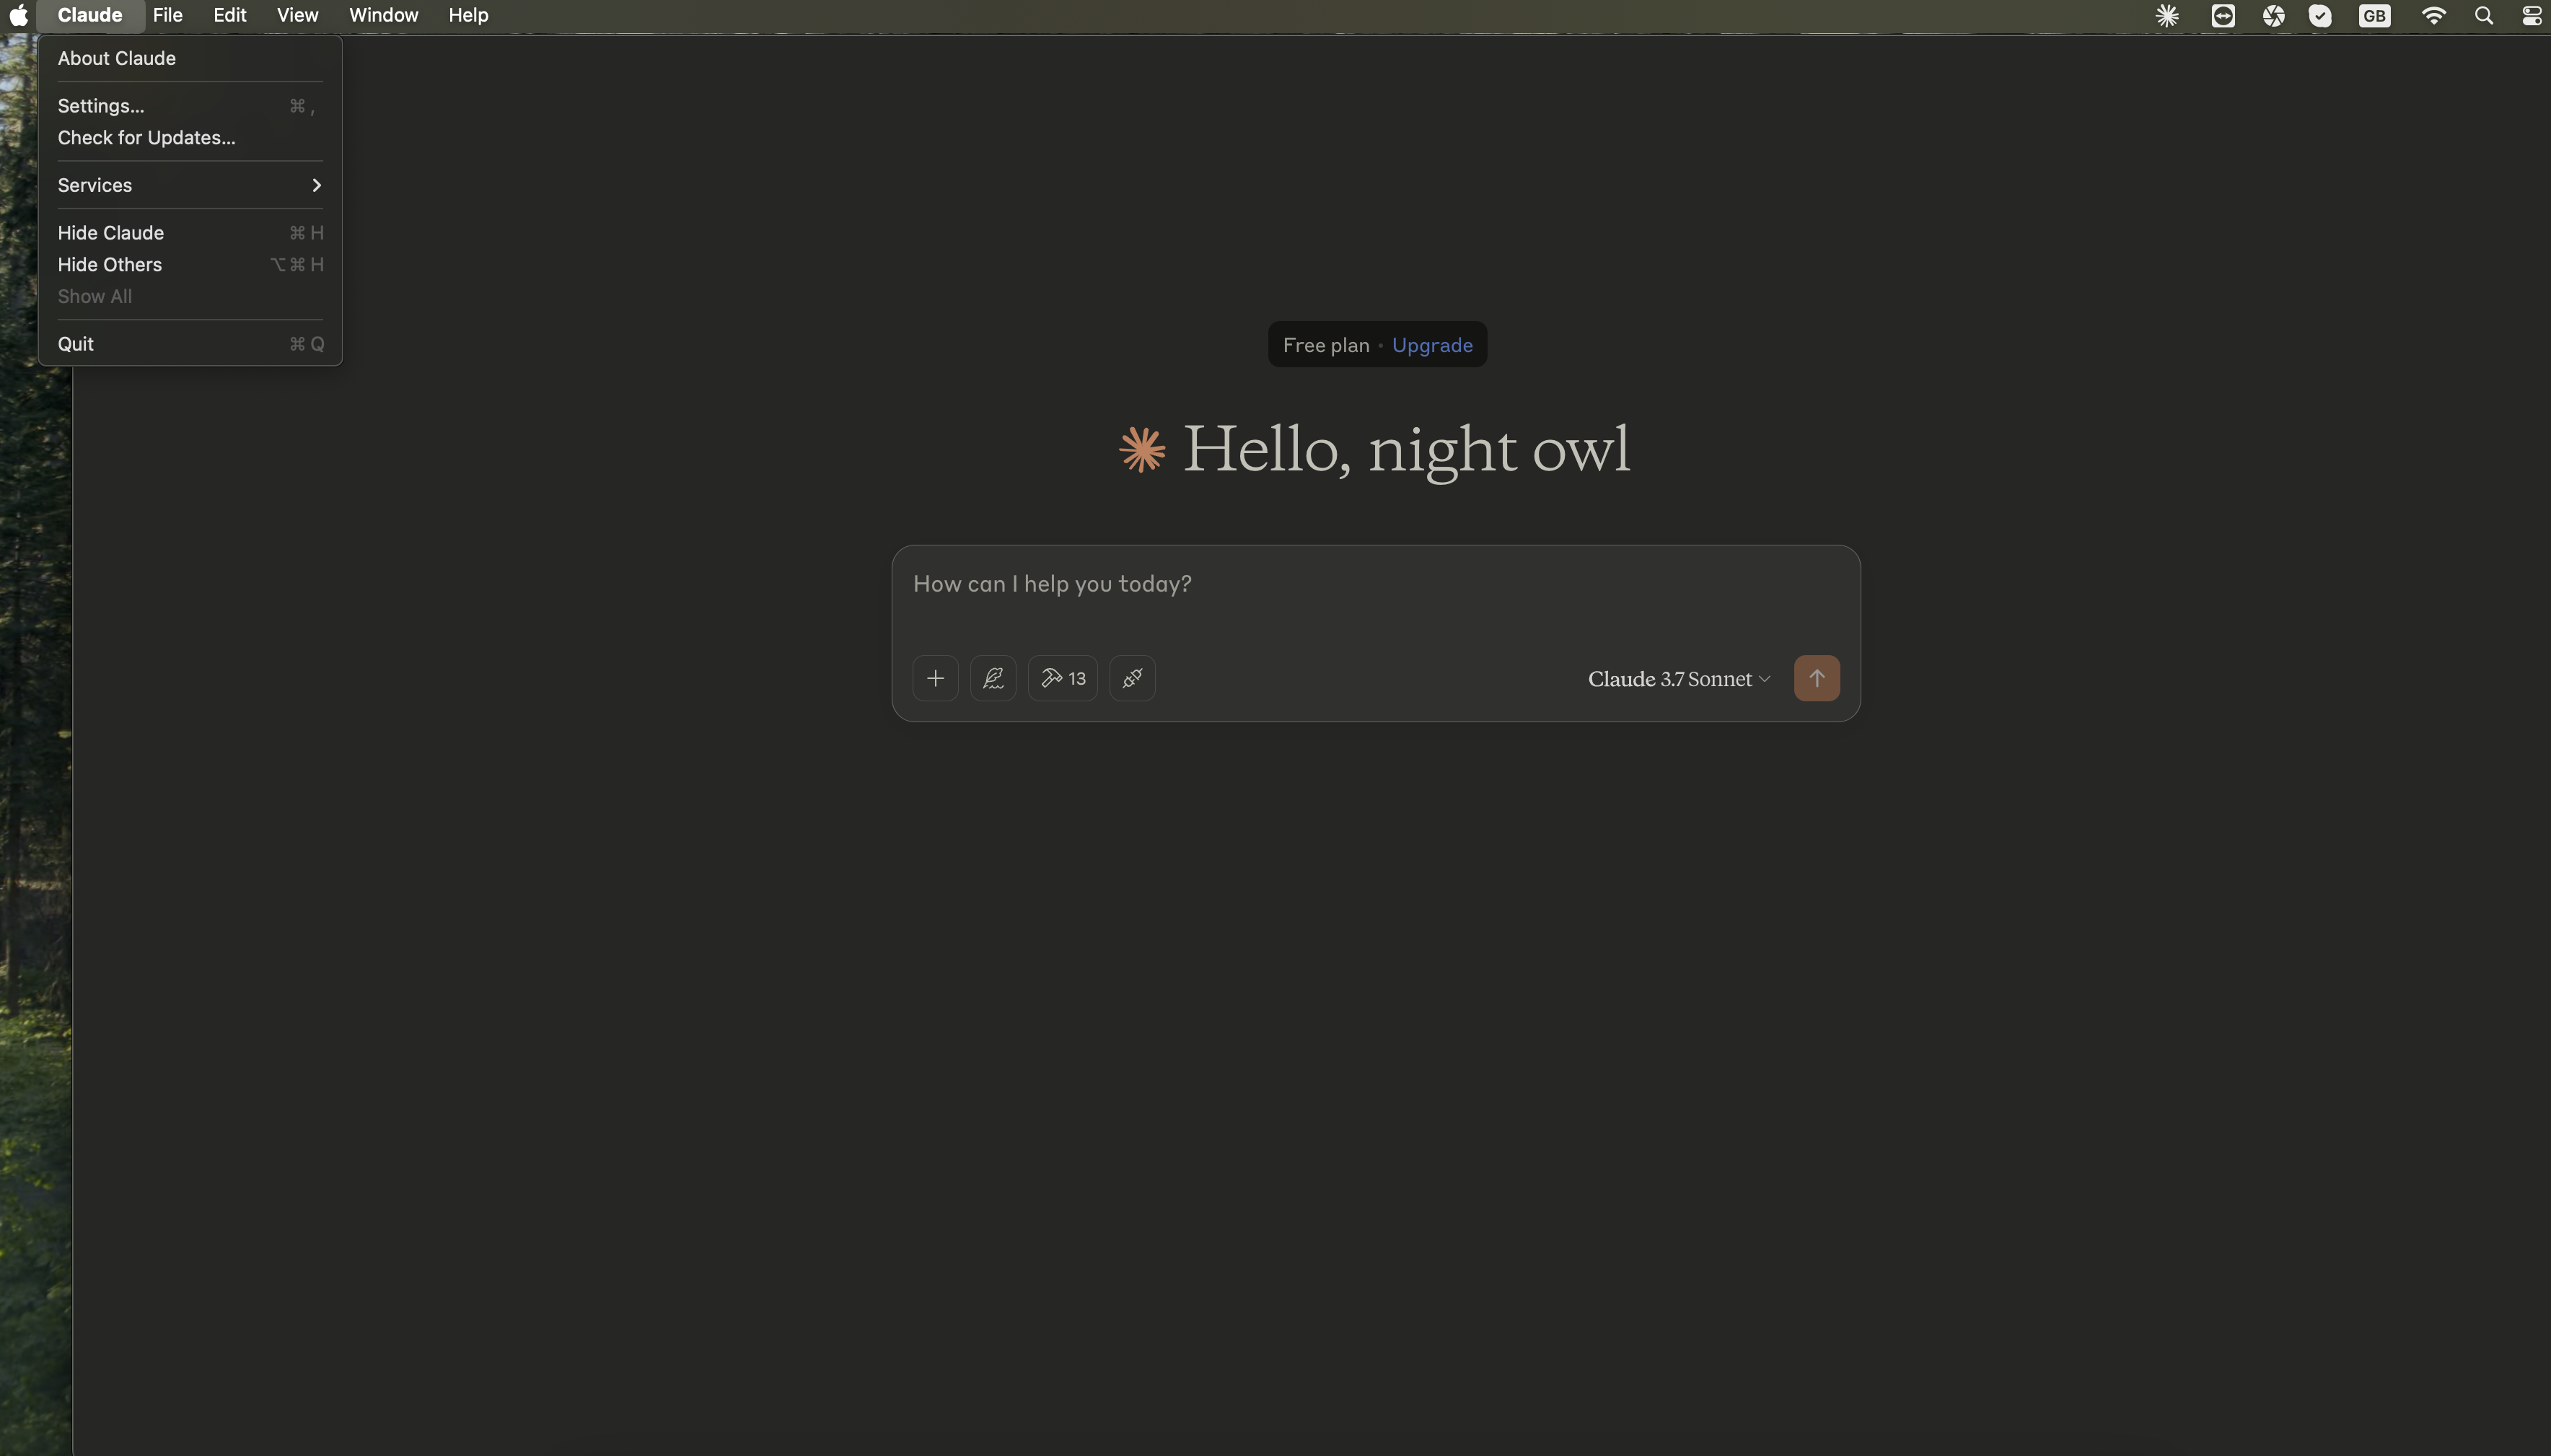Click the Apple logo menu

point(18,15)
